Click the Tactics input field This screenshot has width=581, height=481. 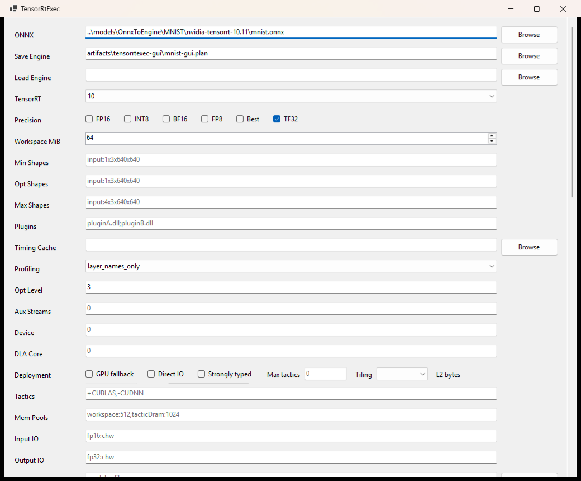291,394
